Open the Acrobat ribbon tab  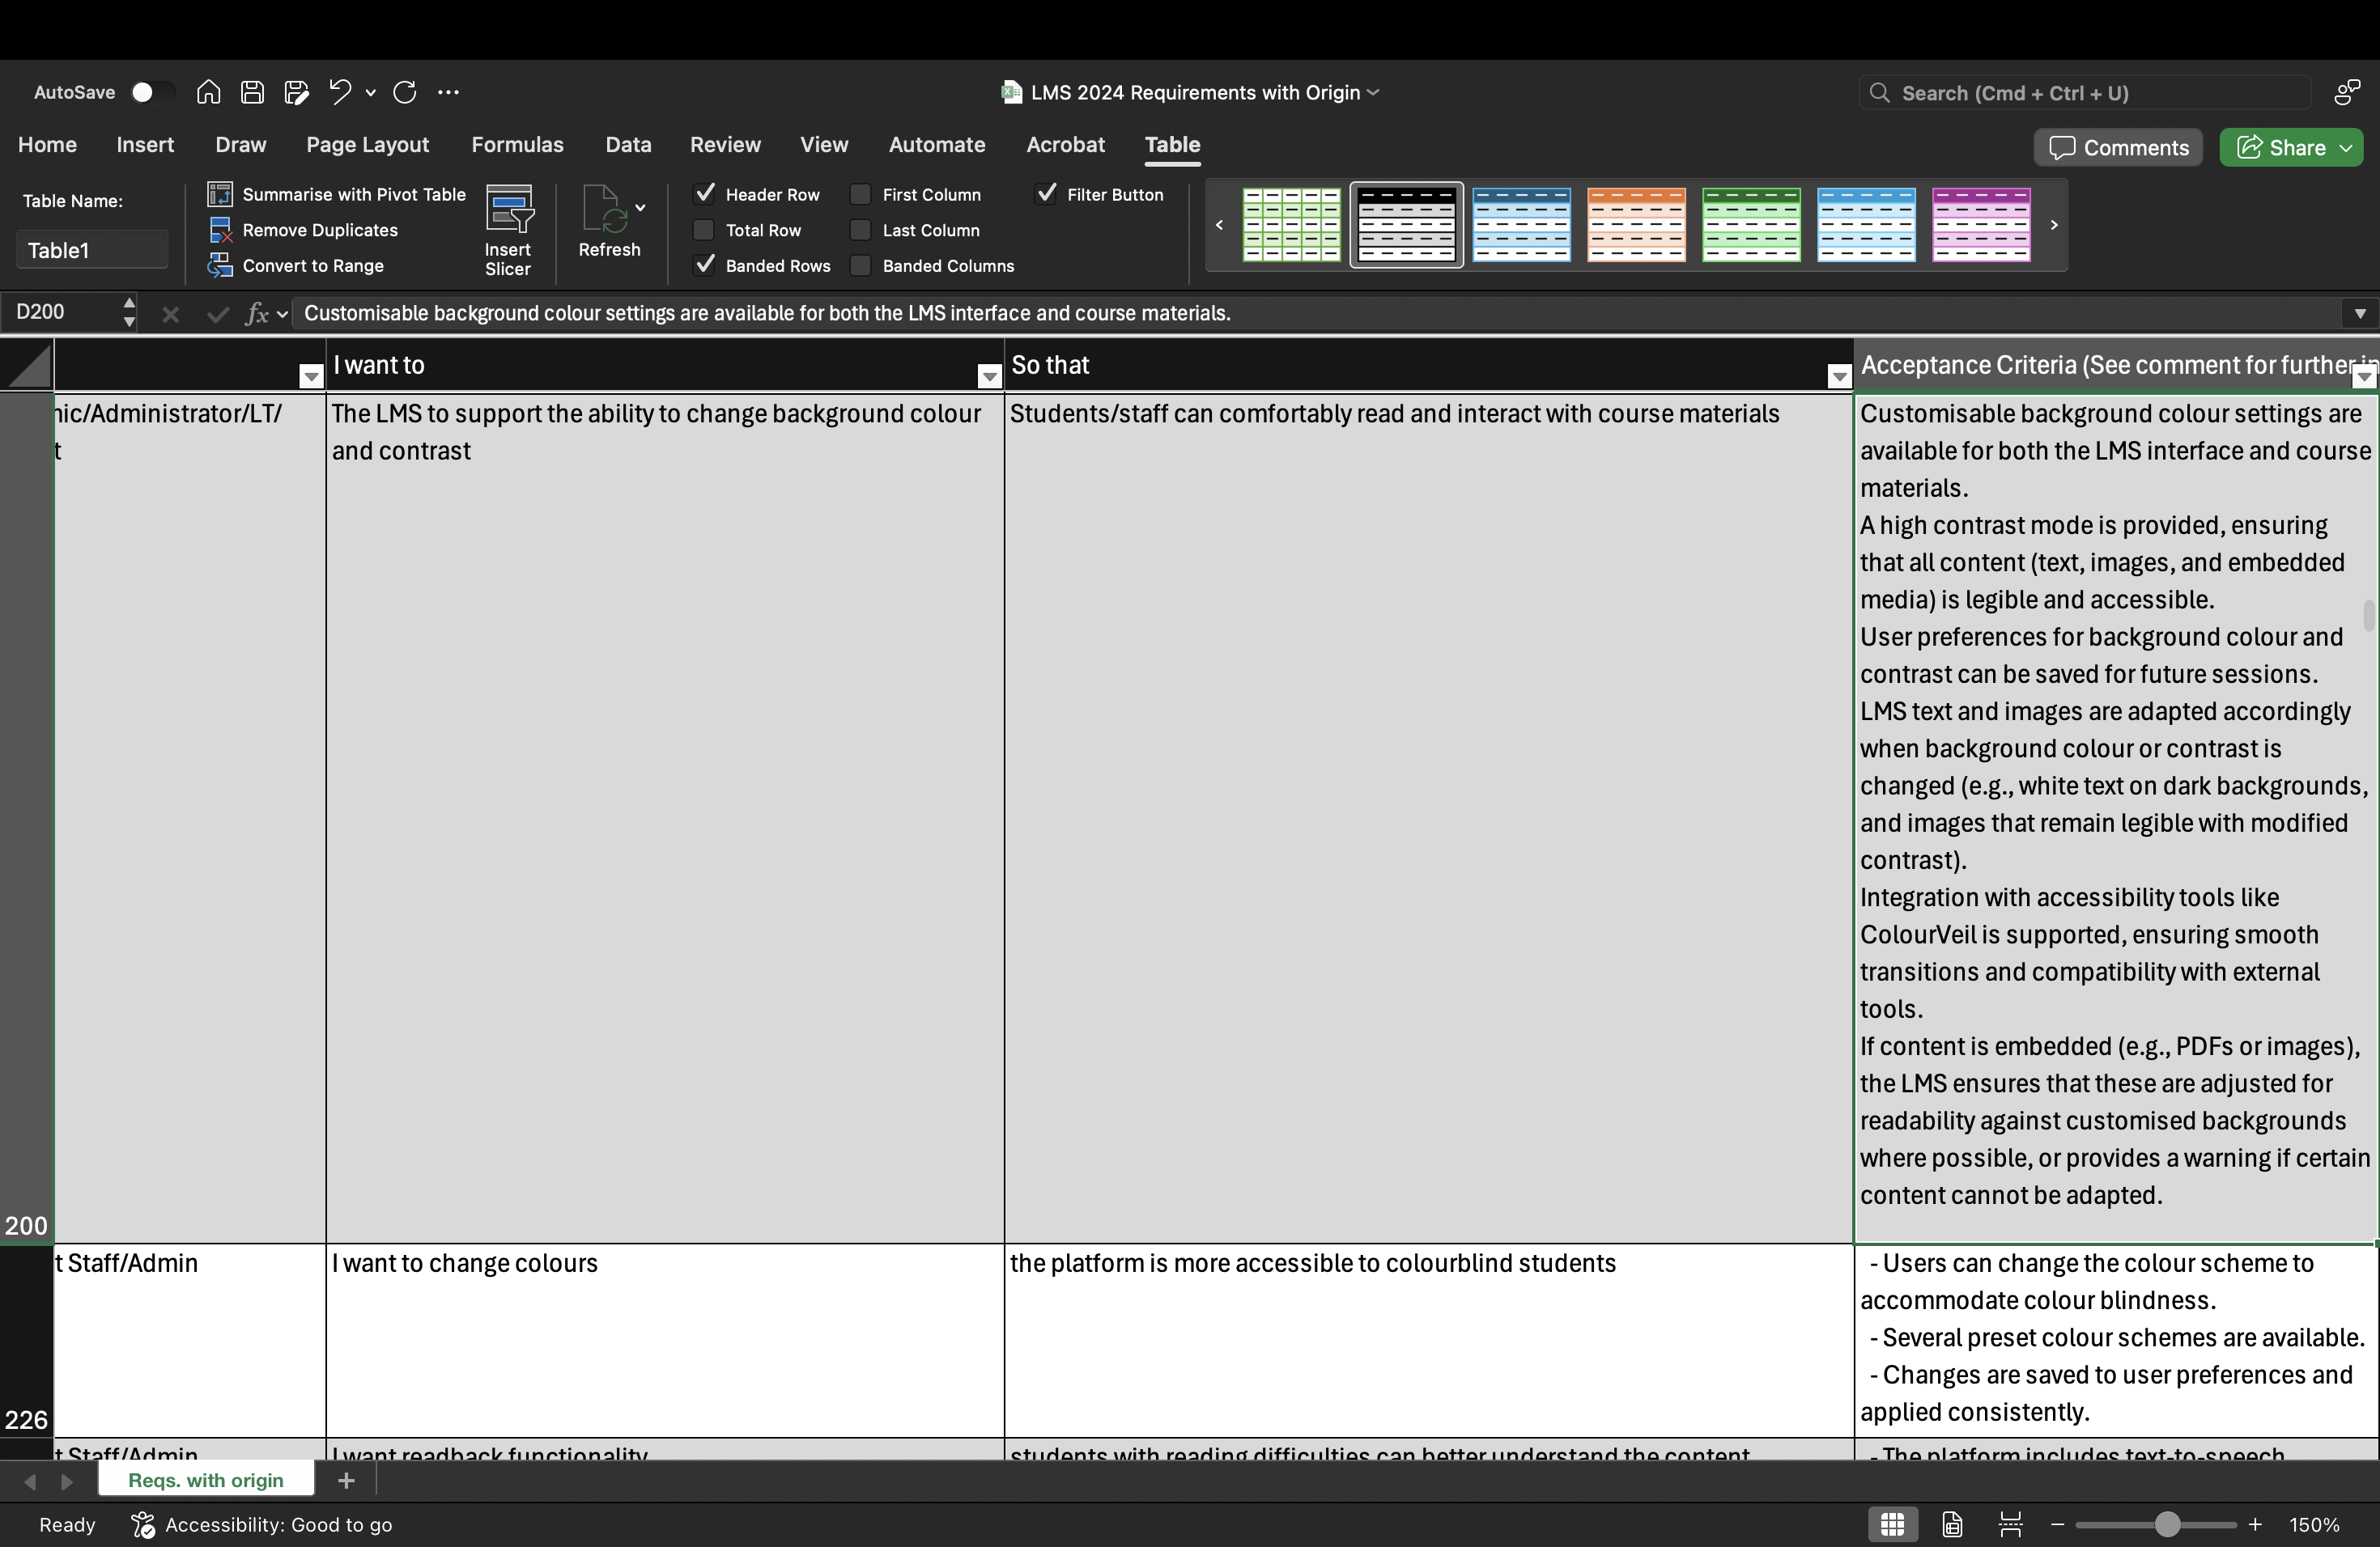tap(1064, 145)
